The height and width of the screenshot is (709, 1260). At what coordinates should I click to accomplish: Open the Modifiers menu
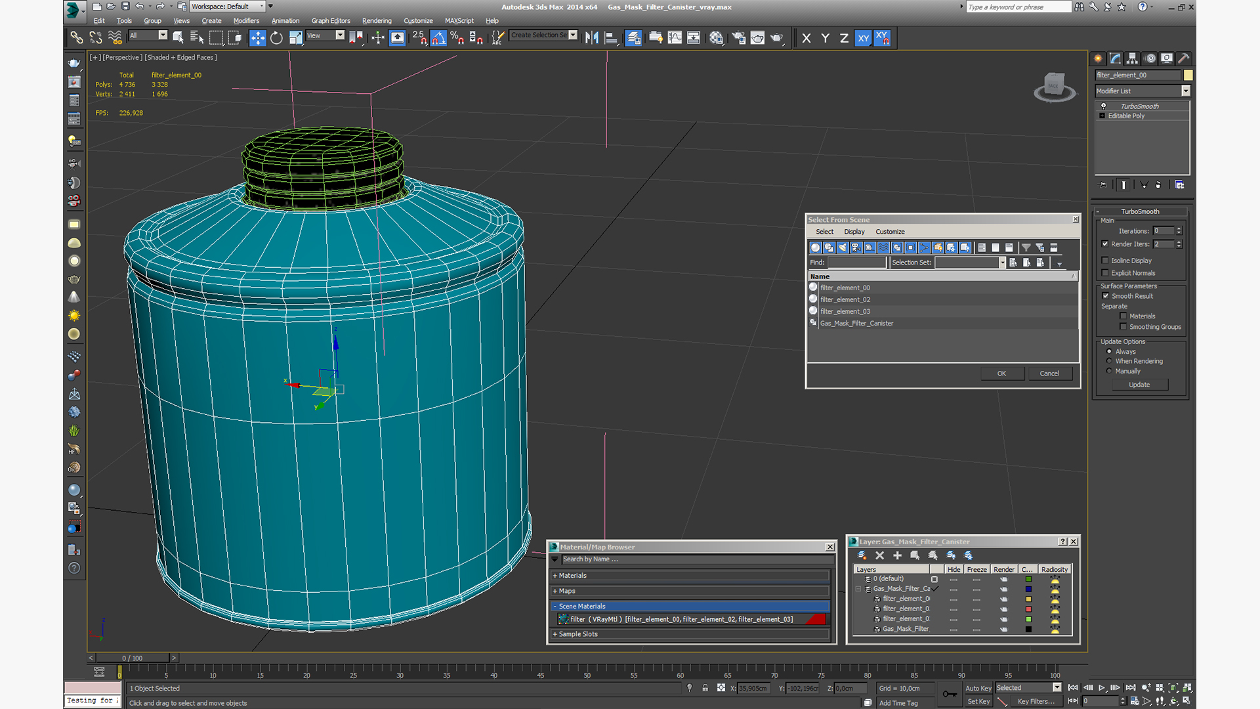pyautogui.click(x=246, y=21)
